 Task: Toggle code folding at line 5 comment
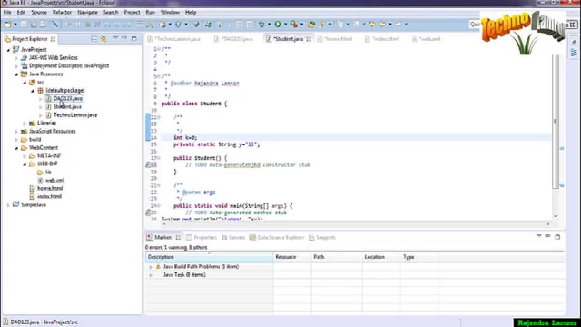point(158,76)
